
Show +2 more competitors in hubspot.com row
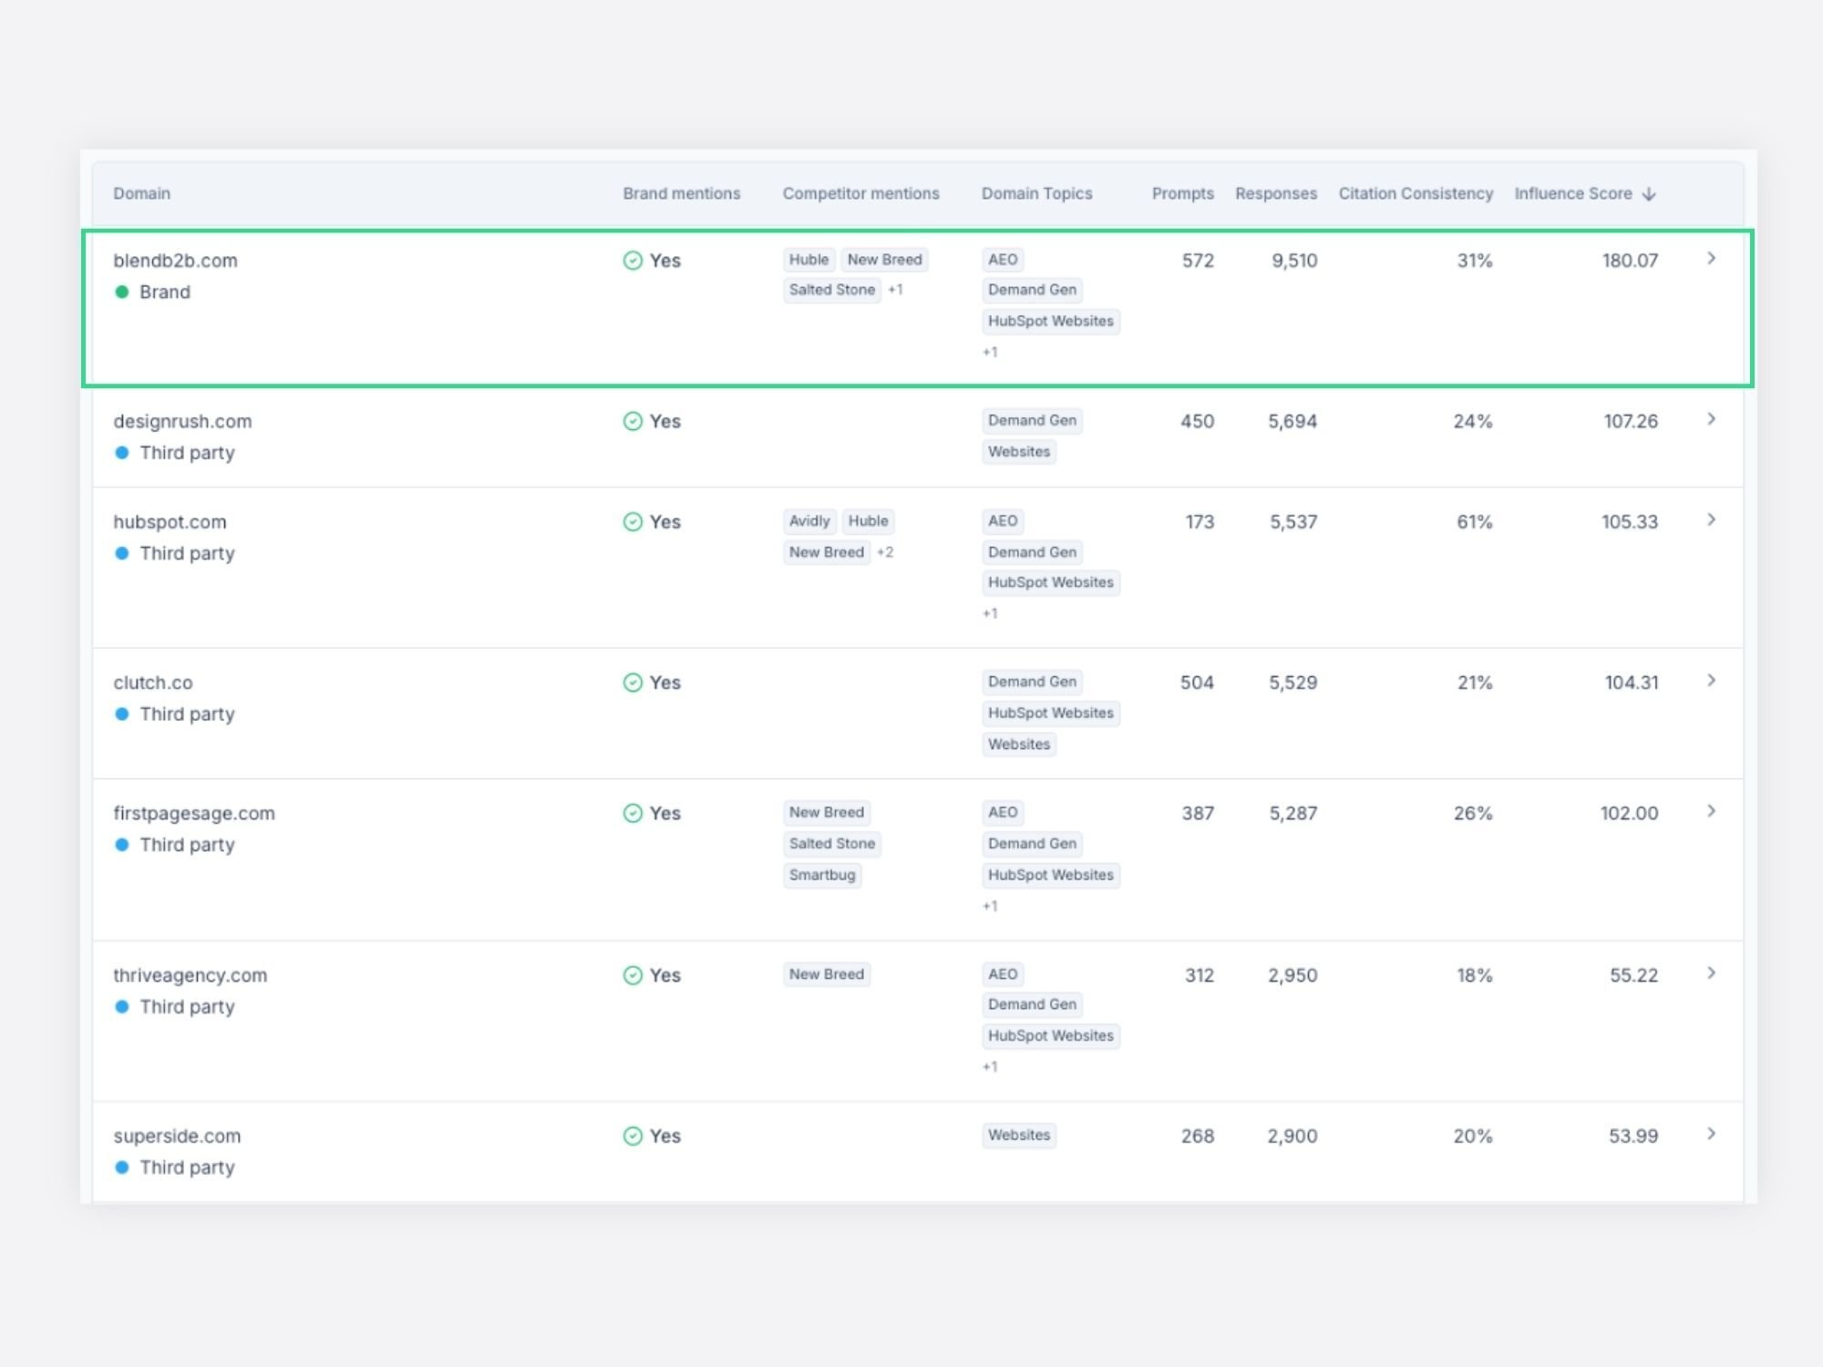pos(885,552)
